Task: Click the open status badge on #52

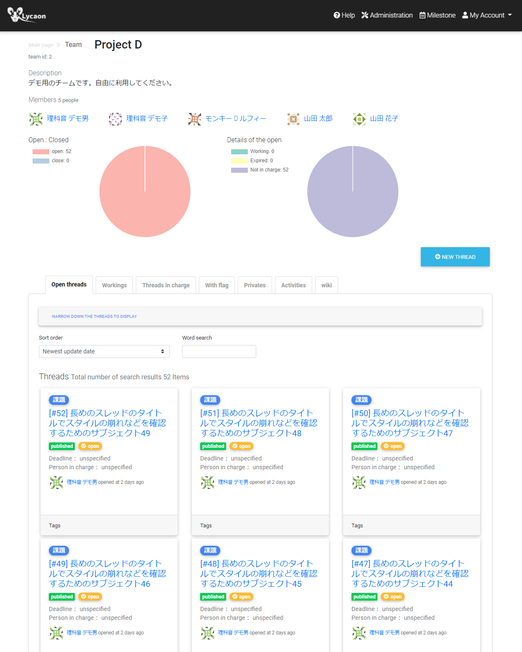Action: (x=90, y=446)
